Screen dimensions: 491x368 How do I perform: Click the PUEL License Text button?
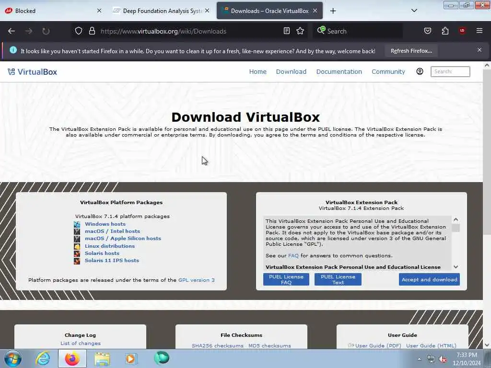338,279
